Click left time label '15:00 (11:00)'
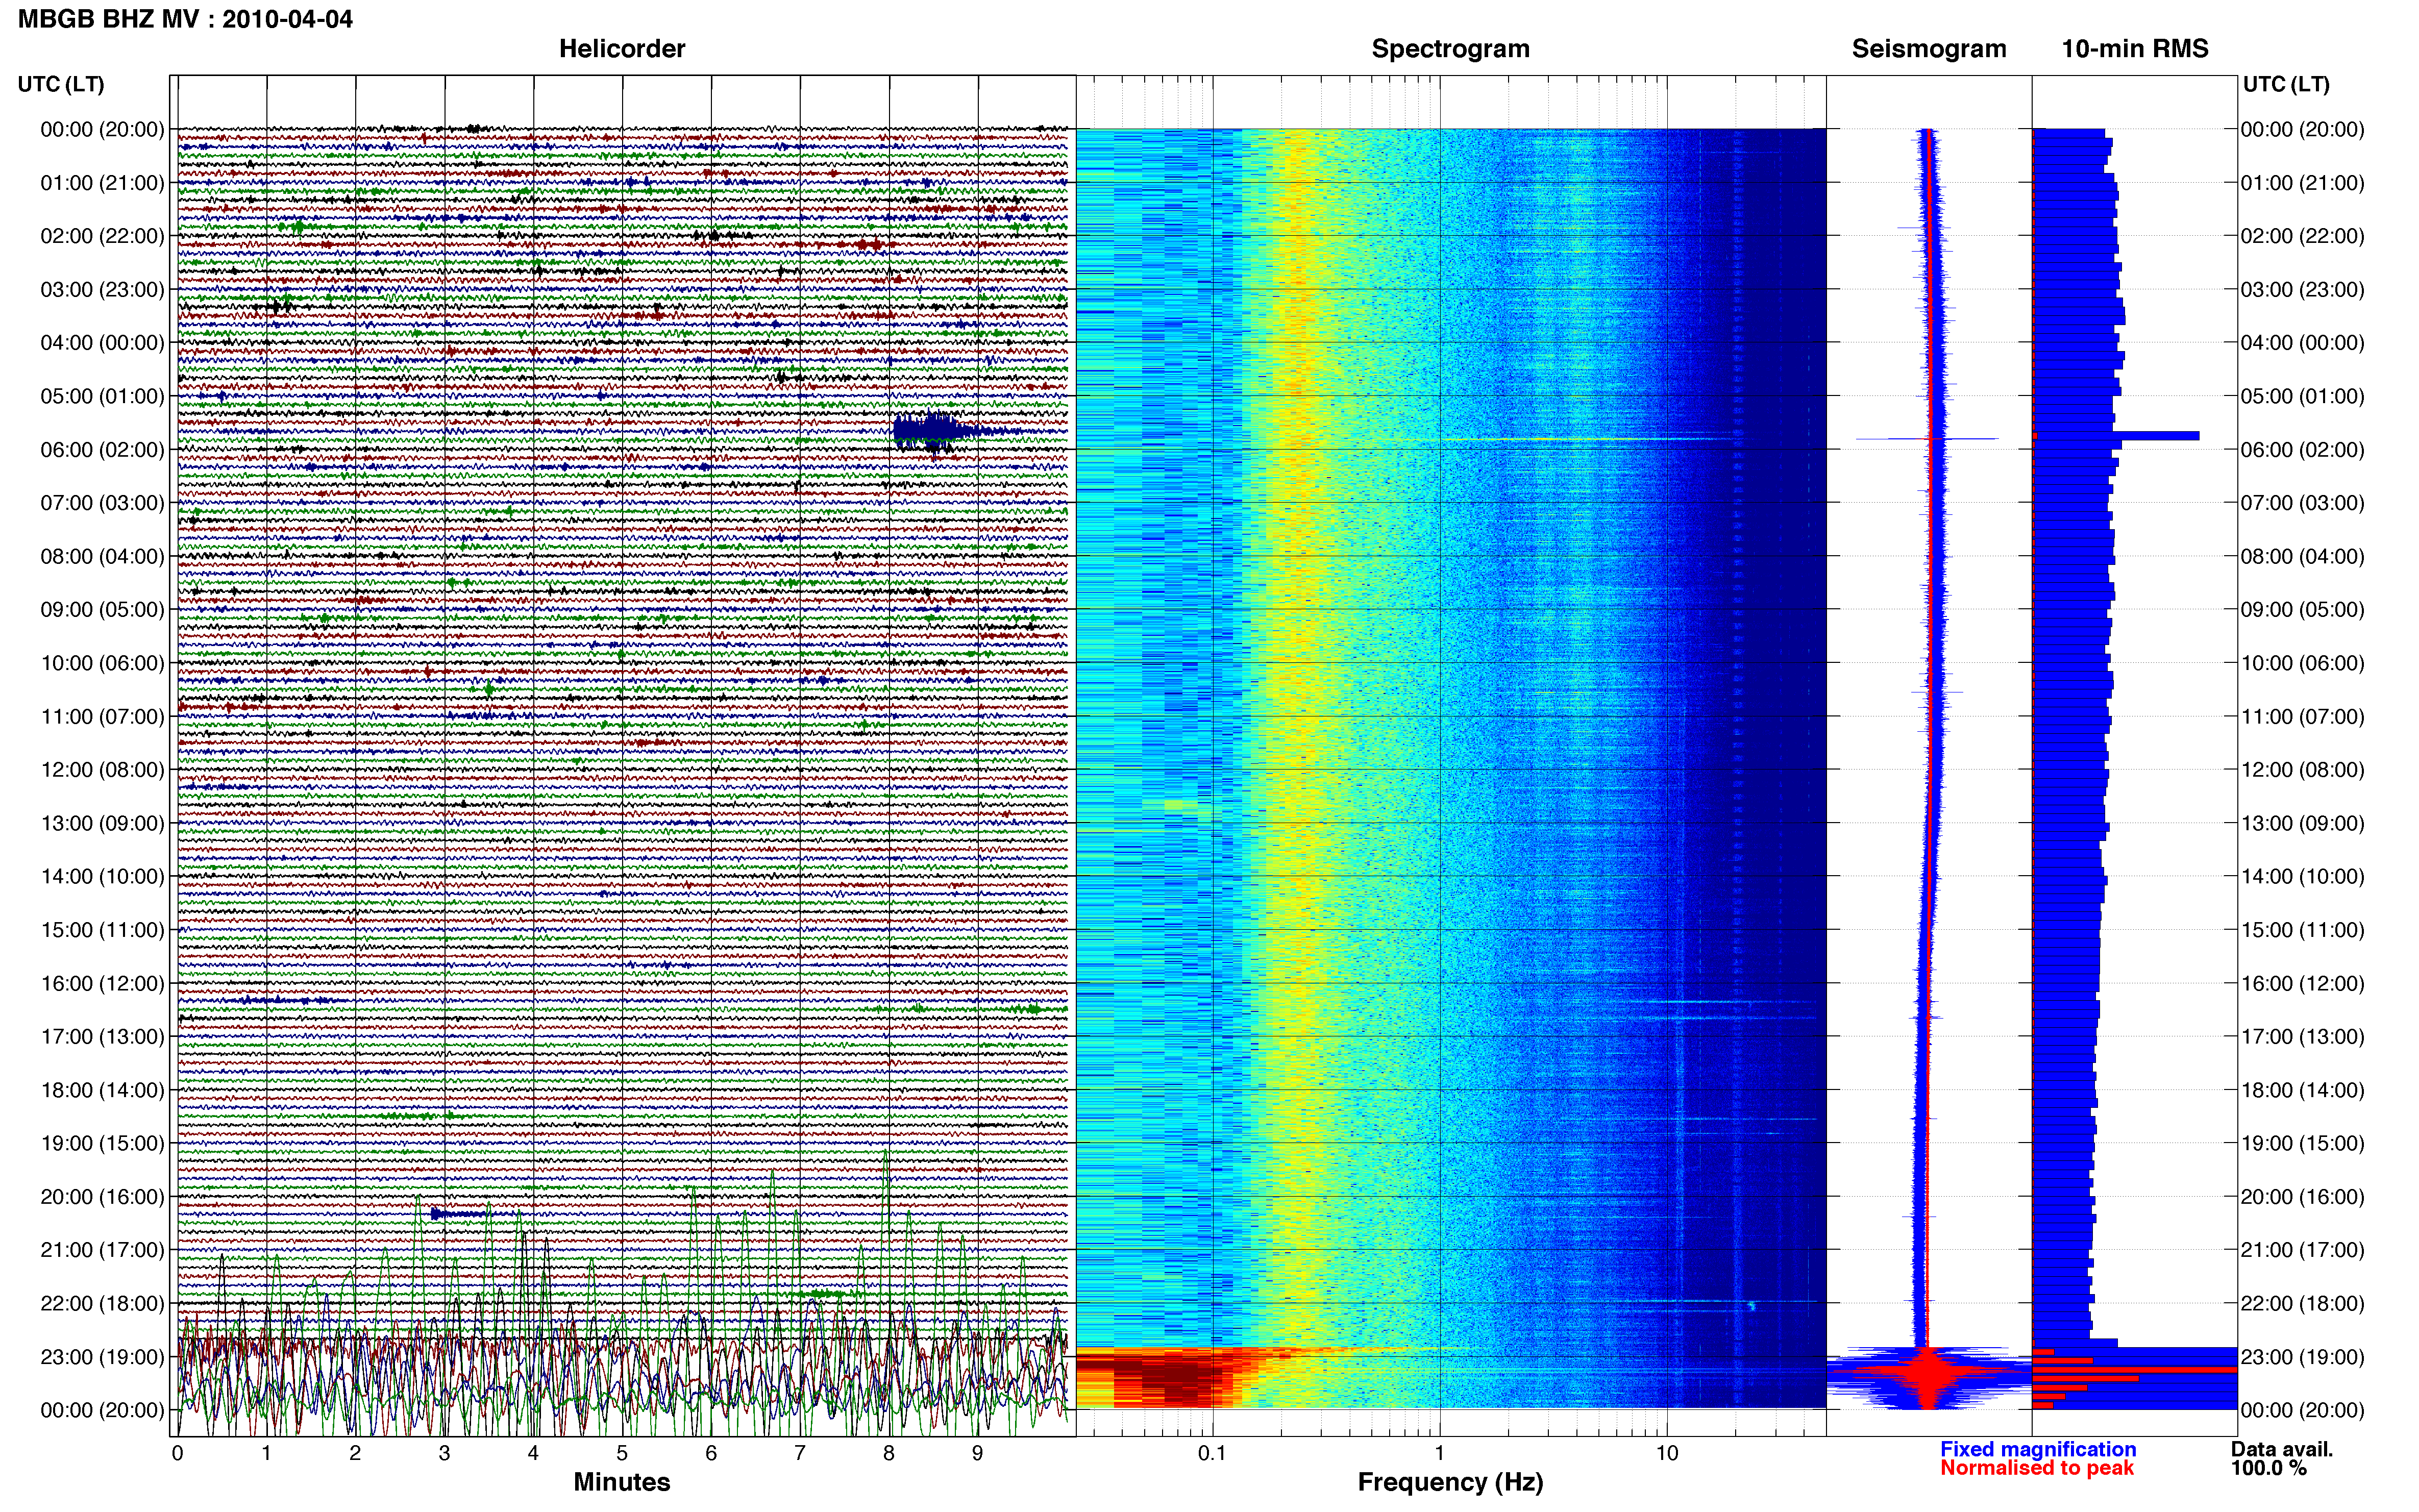 [x=102, y=930]
